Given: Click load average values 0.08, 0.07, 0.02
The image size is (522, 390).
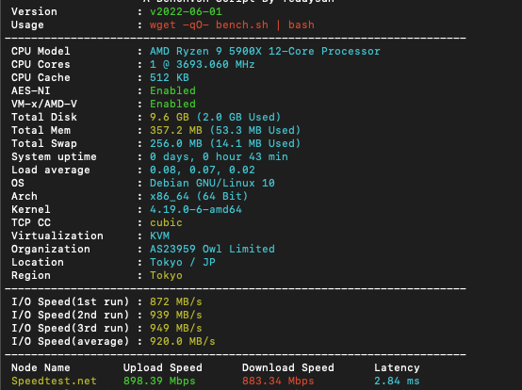Looking at the screenshot, I should 203,171.
